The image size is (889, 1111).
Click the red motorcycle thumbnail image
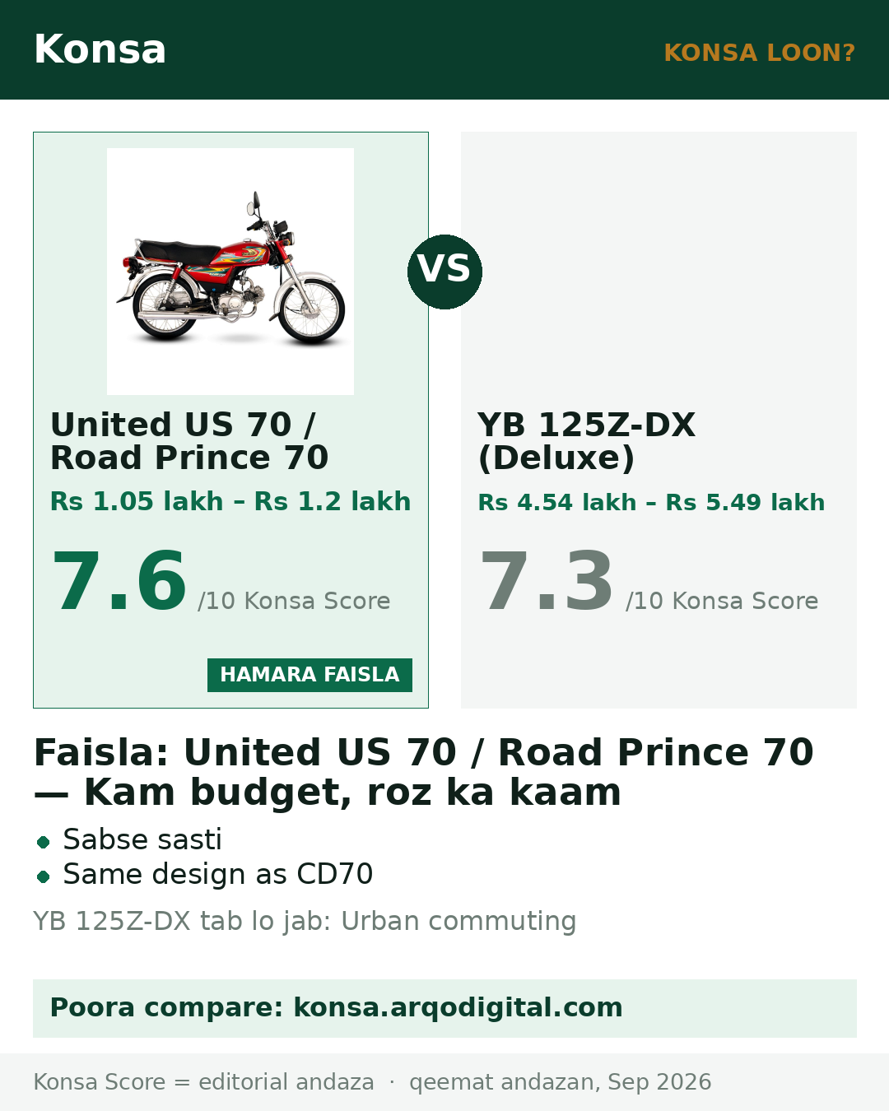230,272
